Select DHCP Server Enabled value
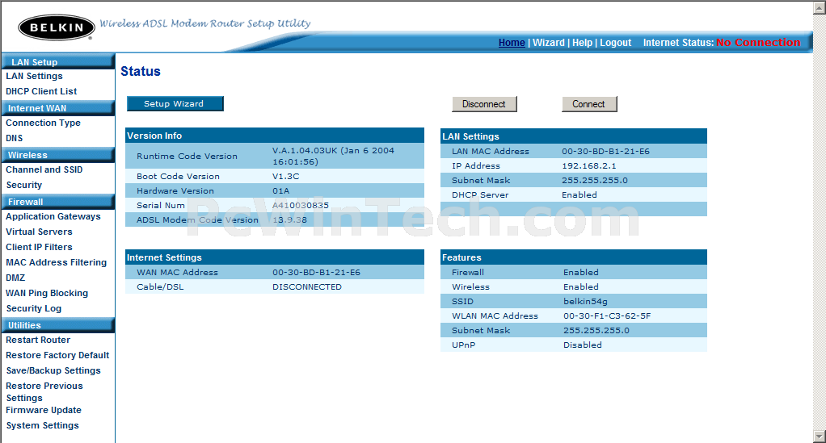The width and height of the screenshot is (826, 443). tap(579, 194)
